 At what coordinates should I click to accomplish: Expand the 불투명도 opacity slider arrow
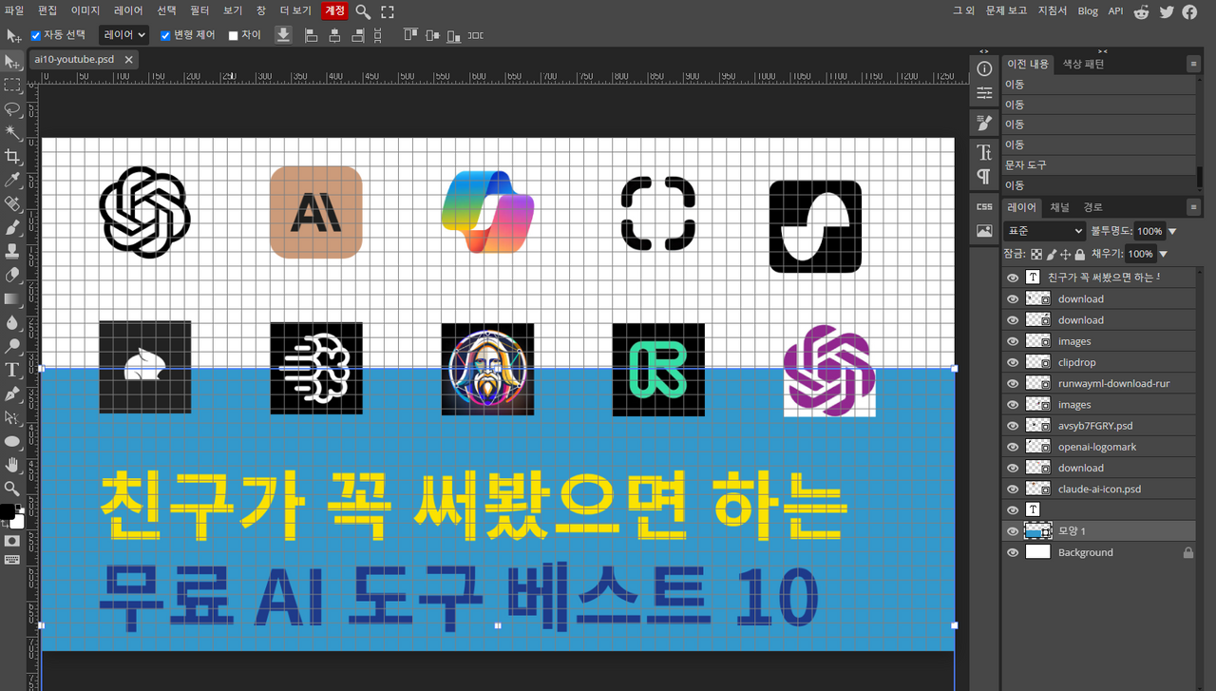click(x=1172, y=231)
